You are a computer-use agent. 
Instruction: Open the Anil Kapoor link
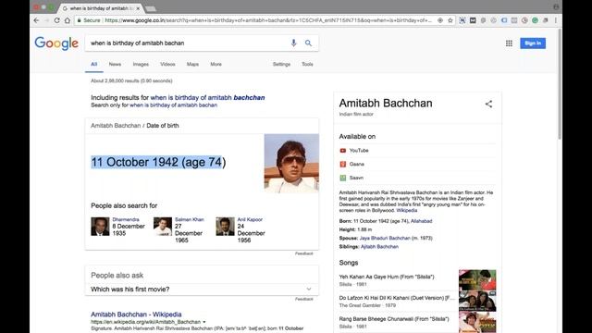click(x=250, y=219)
